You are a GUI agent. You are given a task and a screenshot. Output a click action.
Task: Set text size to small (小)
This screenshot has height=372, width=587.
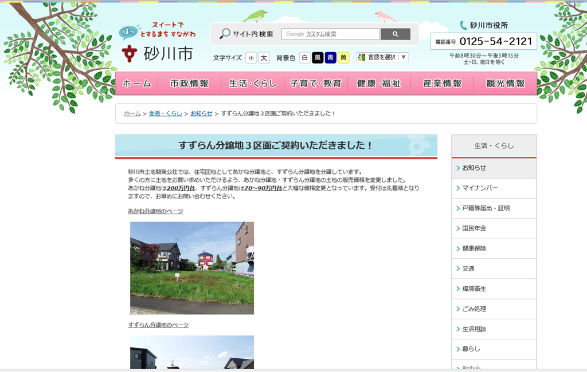[x=251, y=58]
